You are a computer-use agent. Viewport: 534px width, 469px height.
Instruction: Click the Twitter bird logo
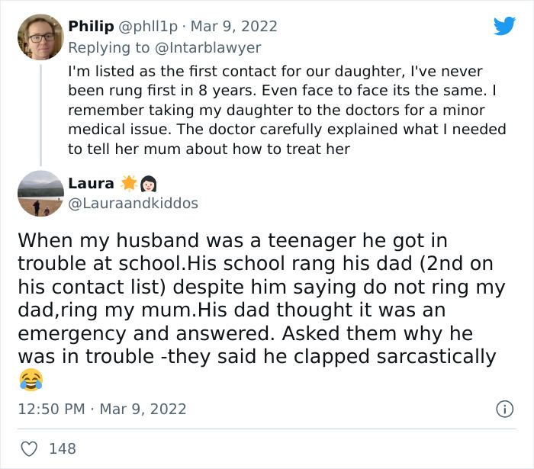(x=504, y=26)
